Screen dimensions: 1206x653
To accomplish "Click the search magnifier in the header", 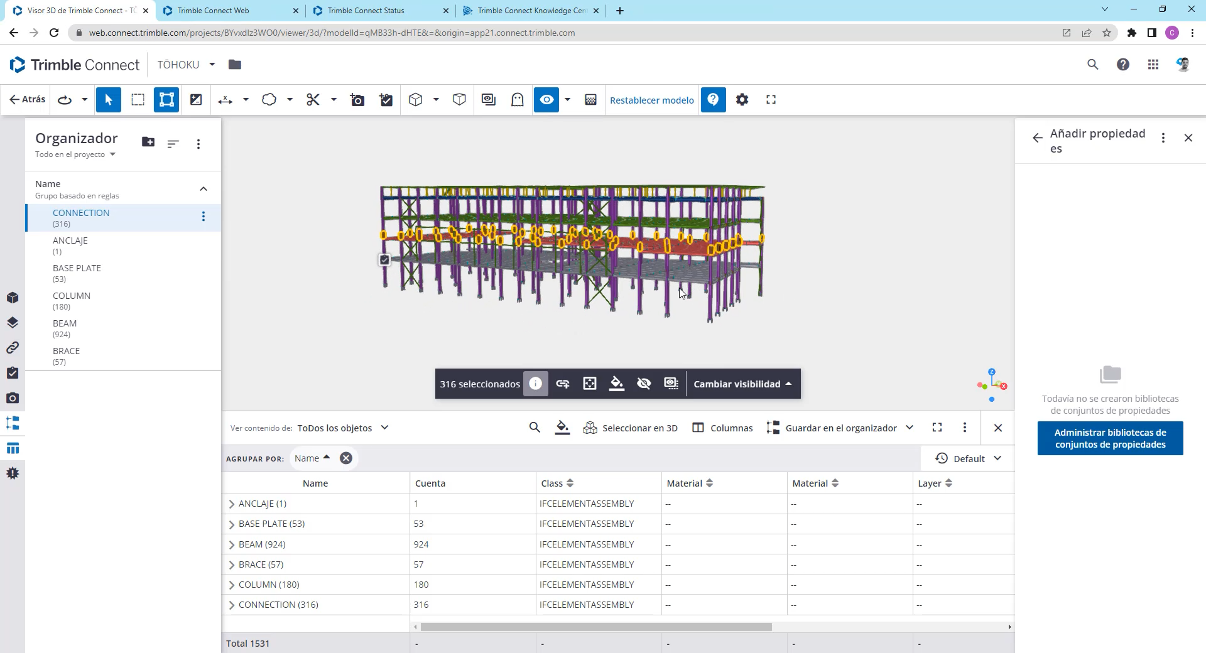I will tap(1093, 65).
